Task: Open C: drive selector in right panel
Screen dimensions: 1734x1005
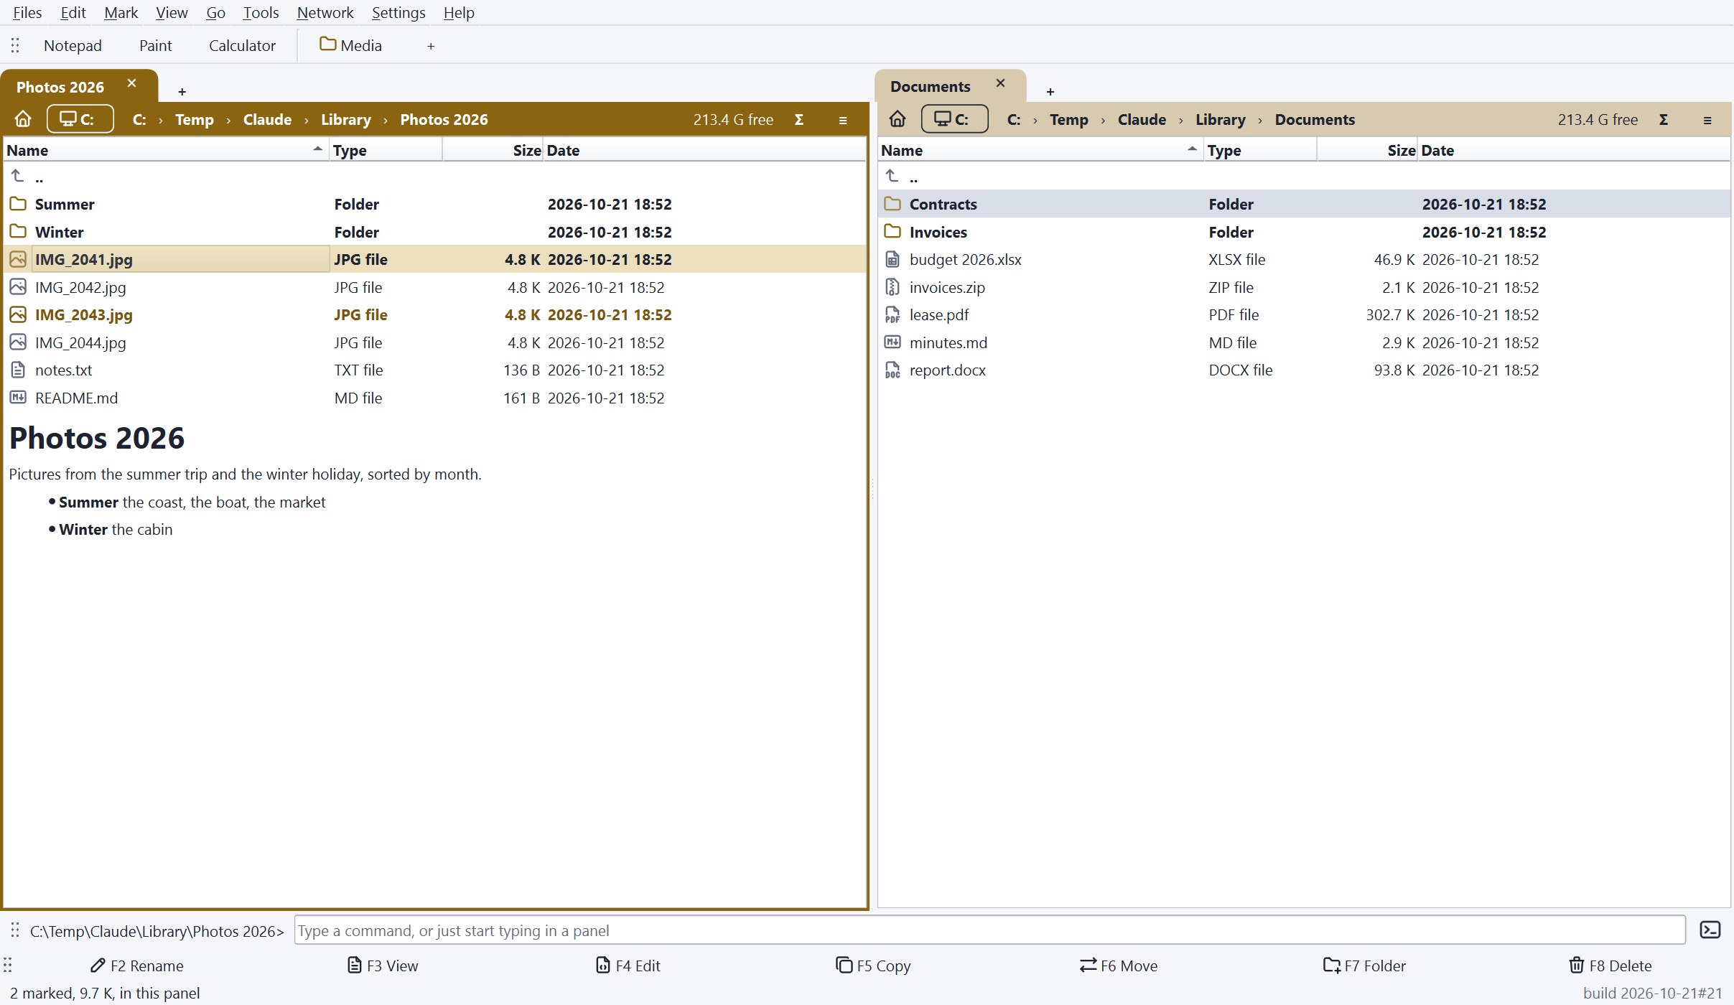Action: click(954, 119)
